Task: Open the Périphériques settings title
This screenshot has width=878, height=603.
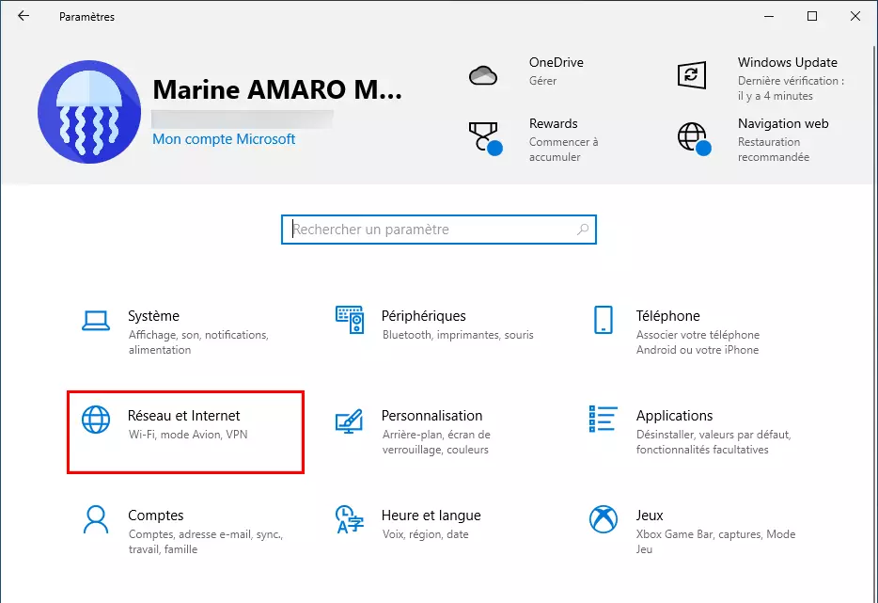Action: click(423, 315)
